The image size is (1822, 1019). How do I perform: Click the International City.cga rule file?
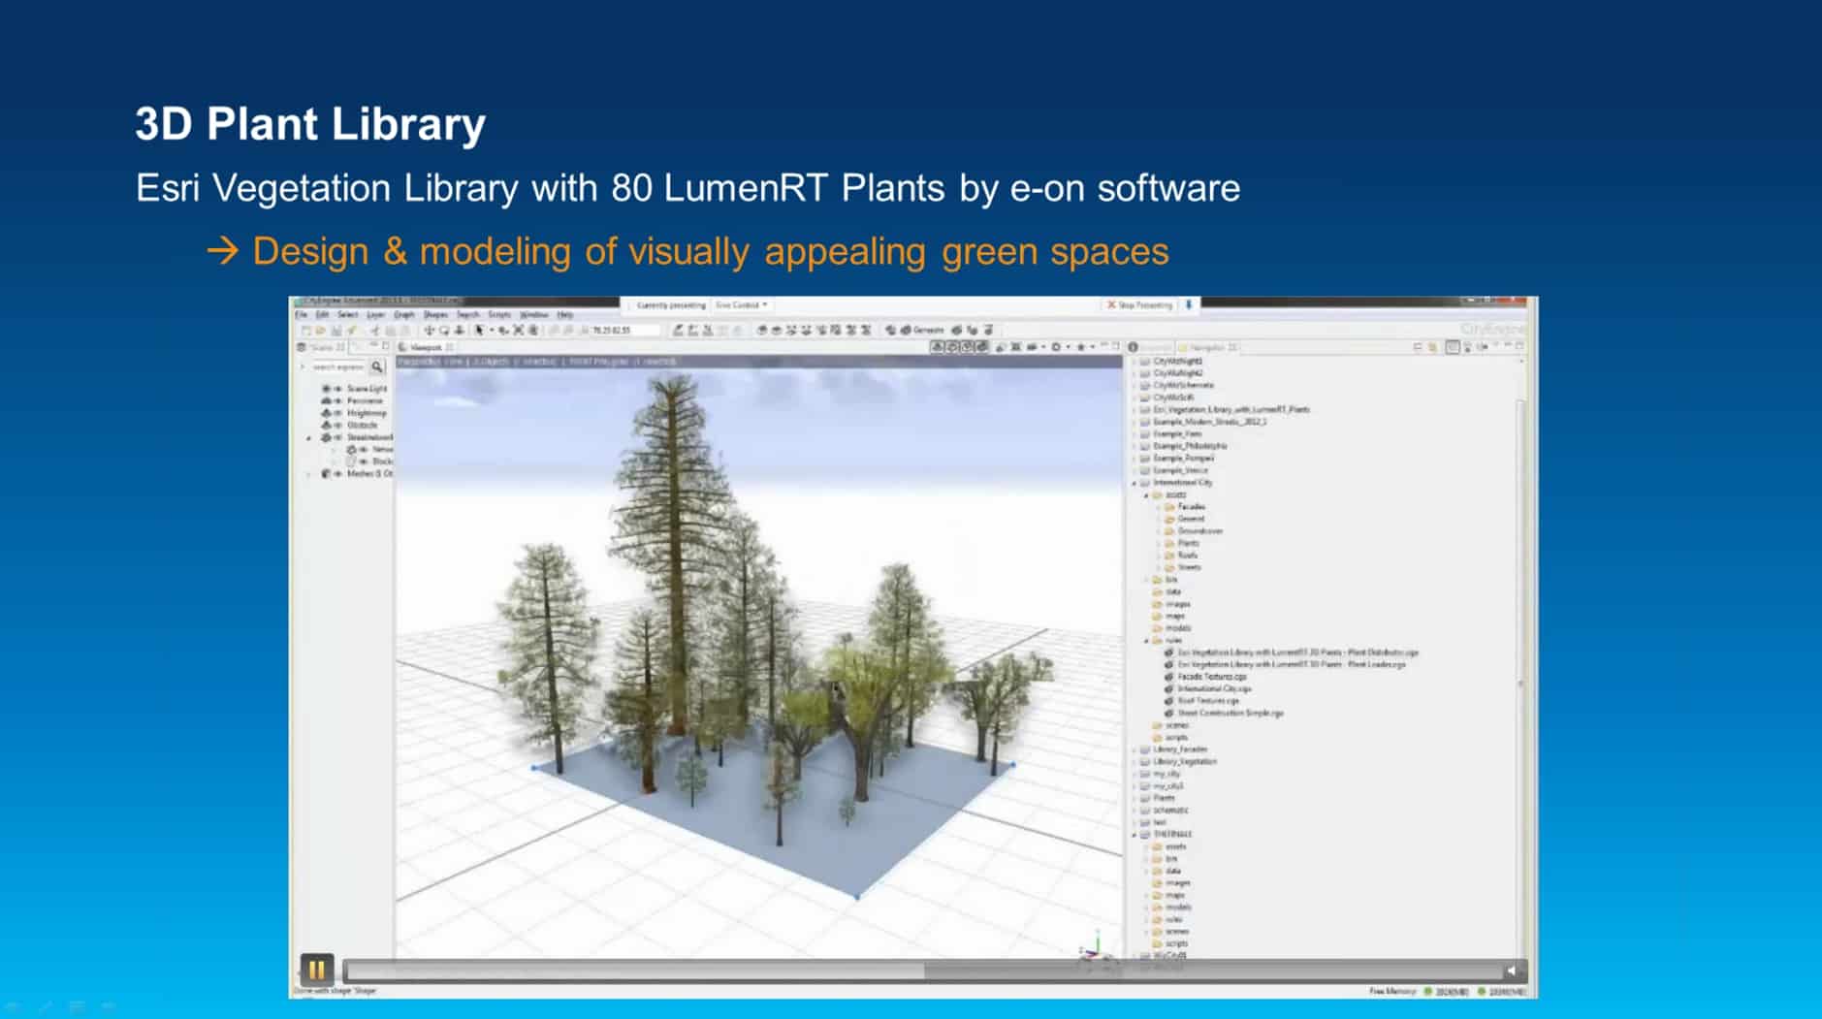pos(1212,688)
